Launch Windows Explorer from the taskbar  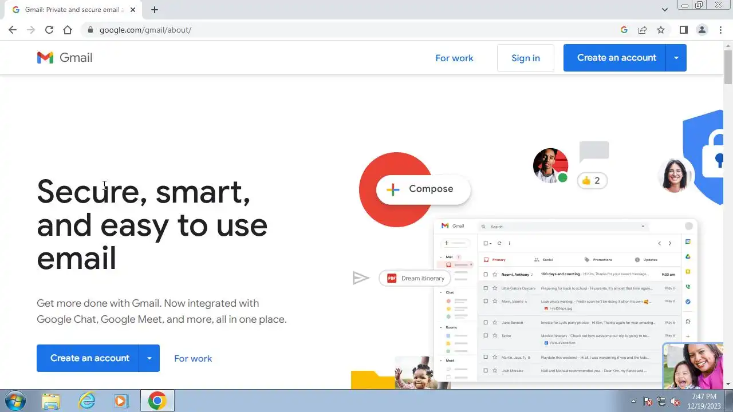(x=51, y=401)
